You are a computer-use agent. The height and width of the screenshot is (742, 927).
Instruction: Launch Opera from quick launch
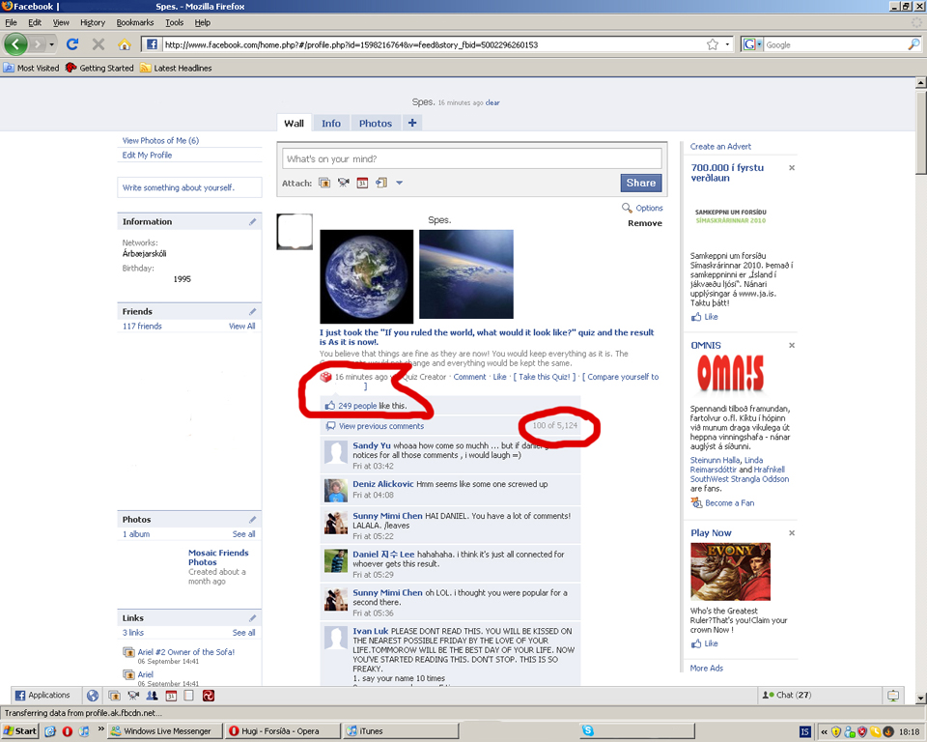[68, 731]
